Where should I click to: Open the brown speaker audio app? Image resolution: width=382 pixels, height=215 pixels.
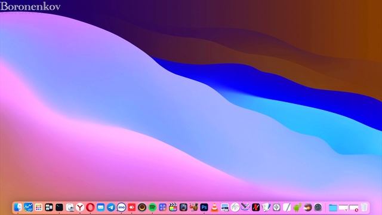(x=142, y=207)
